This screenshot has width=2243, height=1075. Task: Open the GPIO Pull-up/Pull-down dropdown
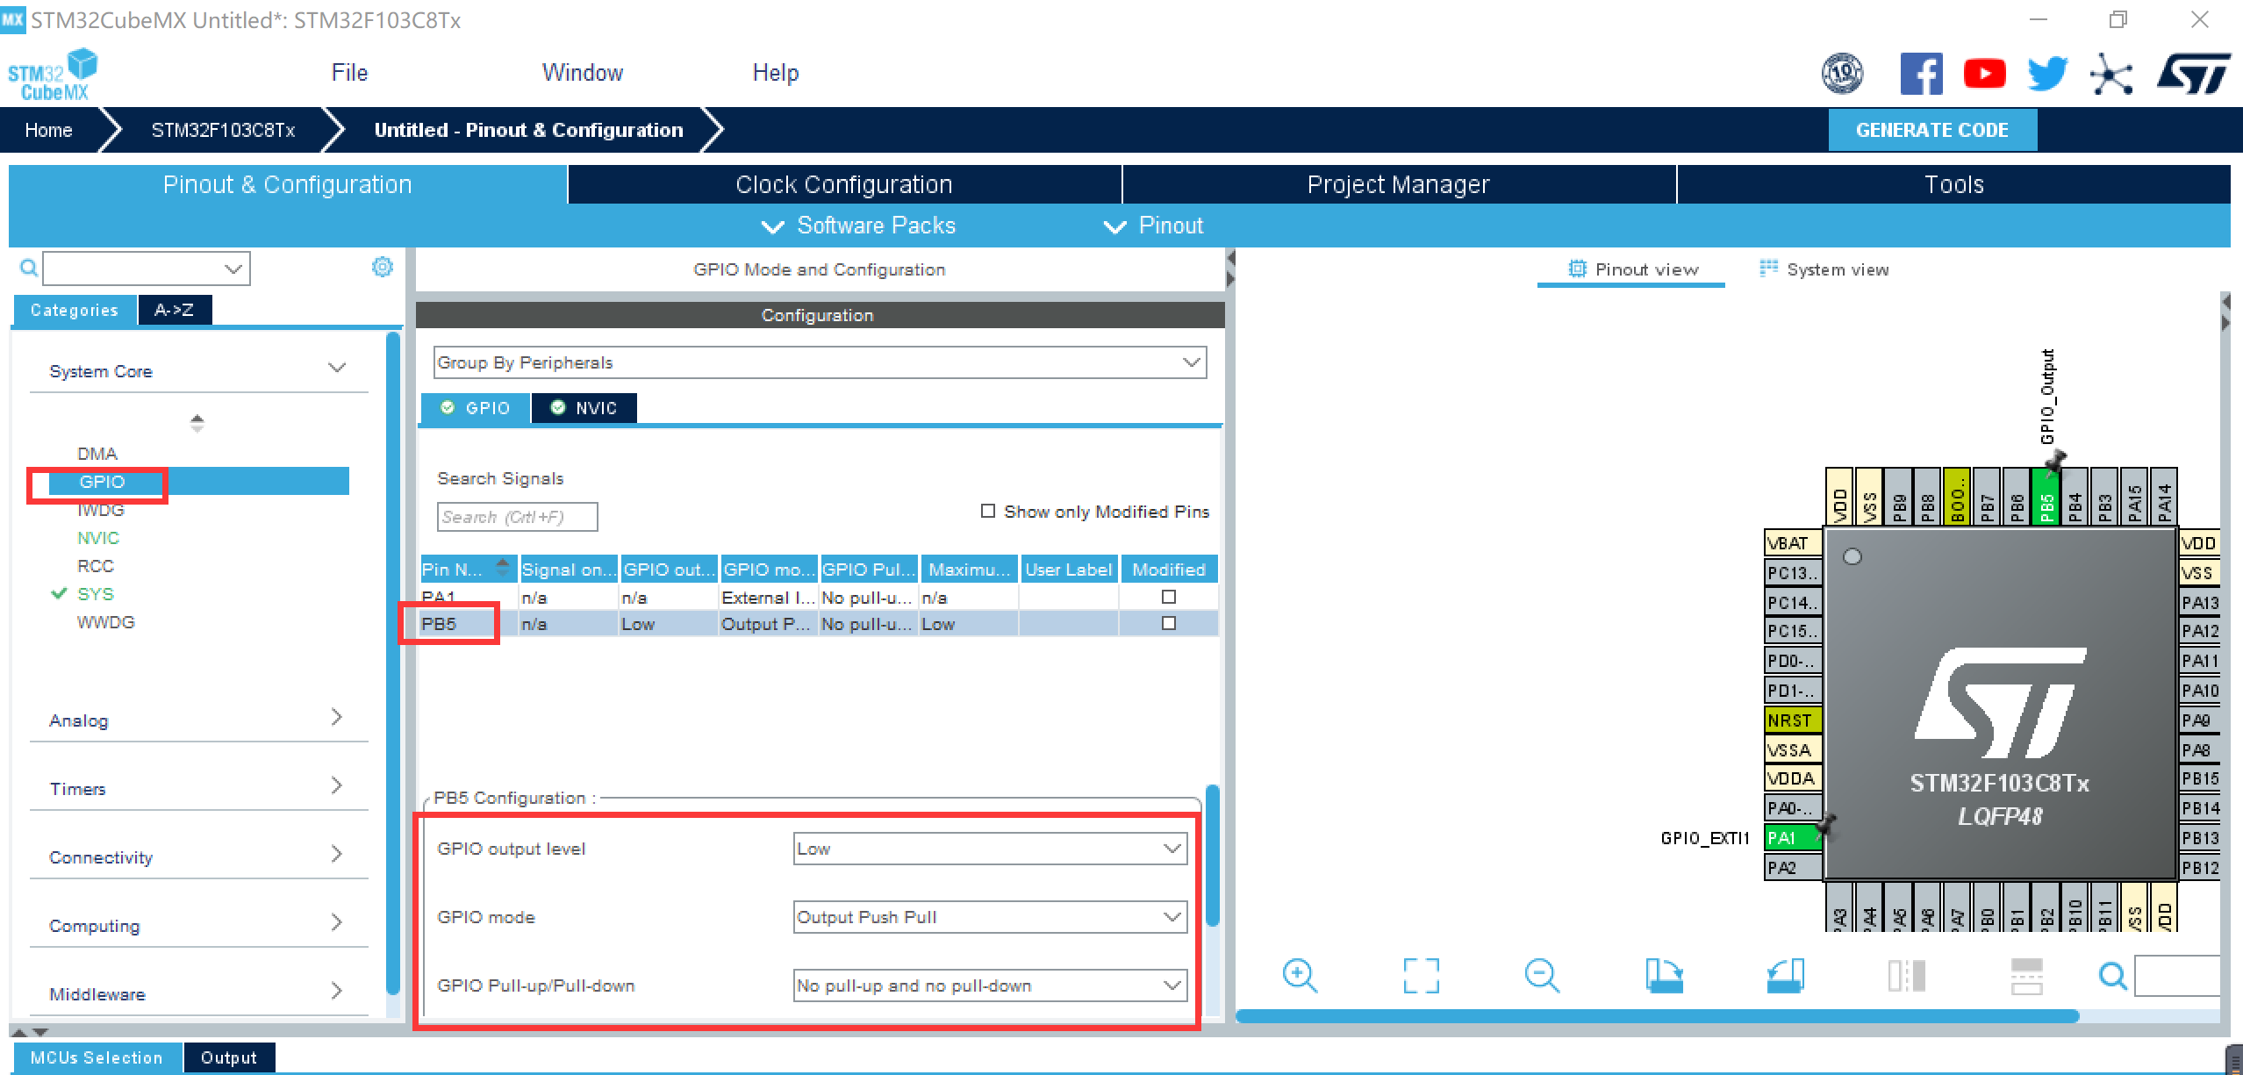990,985
